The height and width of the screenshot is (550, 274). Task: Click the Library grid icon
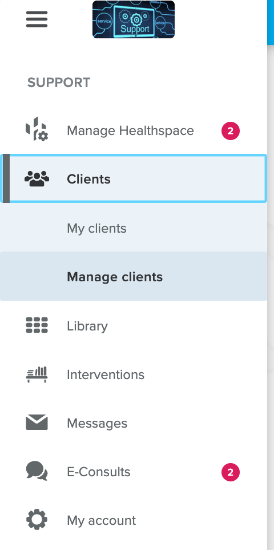[37, 325]
